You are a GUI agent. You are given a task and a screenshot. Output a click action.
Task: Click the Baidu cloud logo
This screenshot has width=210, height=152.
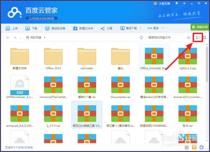pyautogui.click(x=14, y=13)
